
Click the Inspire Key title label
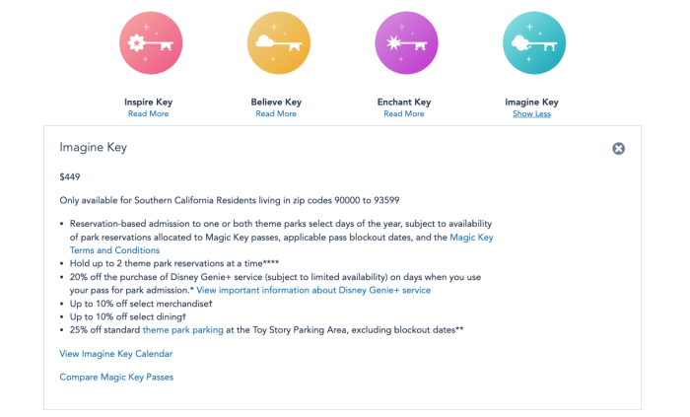[x=147, y=102]
